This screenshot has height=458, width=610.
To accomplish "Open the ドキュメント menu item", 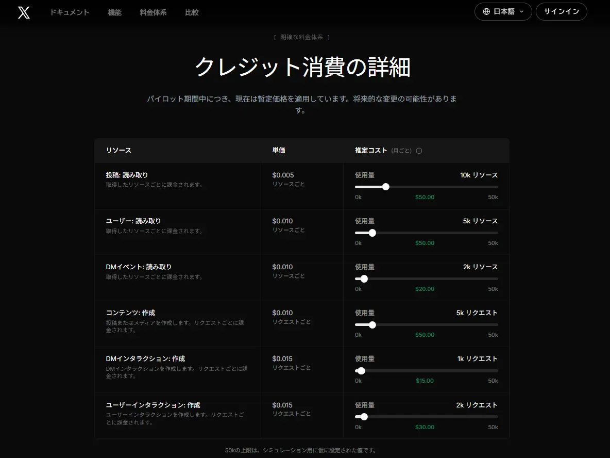I will click(x=70, y=12).
